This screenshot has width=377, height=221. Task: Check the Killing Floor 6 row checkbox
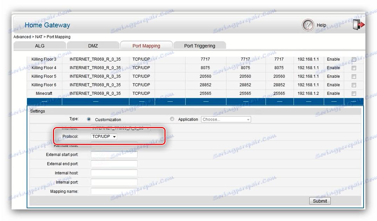pos(354,85)
